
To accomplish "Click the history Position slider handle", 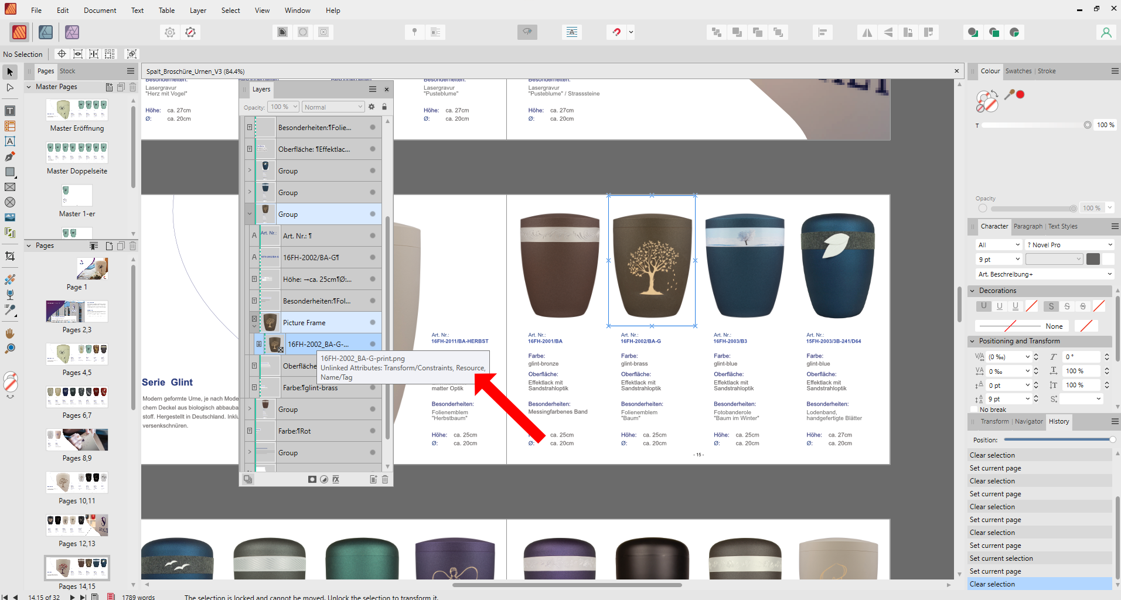I will pyautogui.click(x=1112, y=439).
